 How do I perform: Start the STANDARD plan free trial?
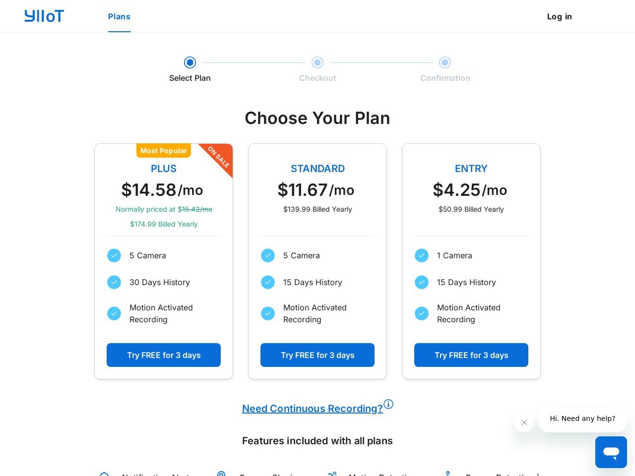(317, 355)
